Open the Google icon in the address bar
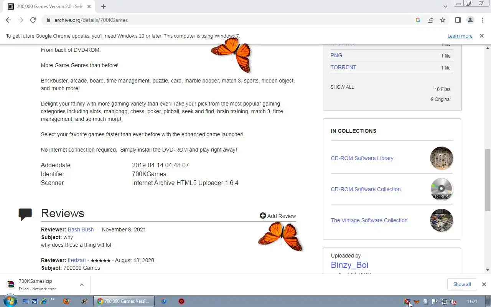491x307 pixels. point(418,20)
